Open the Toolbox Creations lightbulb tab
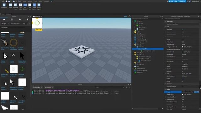This screenshot has height=113, width=201. (28, 19)
